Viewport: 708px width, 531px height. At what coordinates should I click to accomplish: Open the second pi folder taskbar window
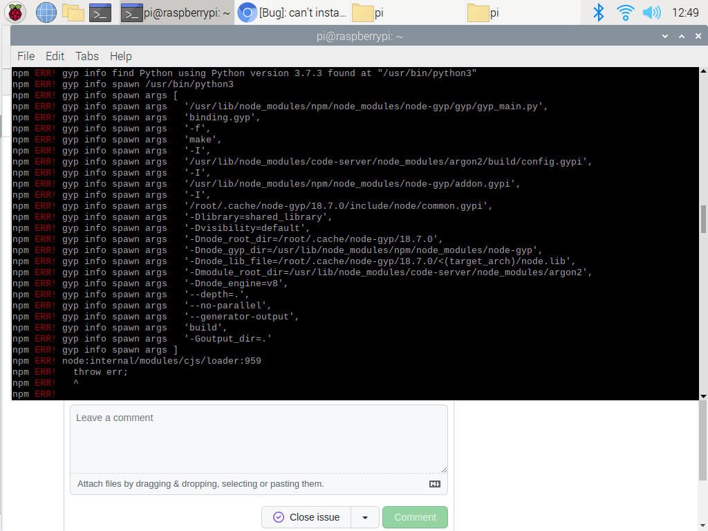(x=522, y=12)
